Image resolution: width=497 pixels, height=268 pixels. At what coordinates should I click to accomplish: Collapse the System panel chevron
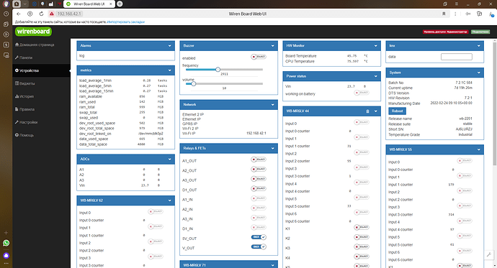click(478, 73)
